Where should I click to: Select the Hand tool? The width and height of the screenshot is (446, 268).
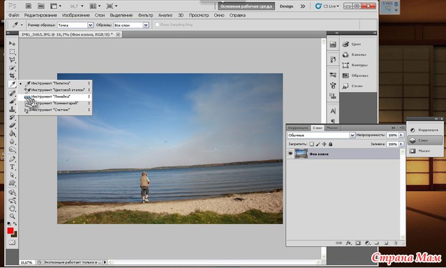click(12, 208)
